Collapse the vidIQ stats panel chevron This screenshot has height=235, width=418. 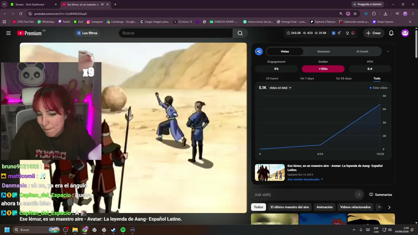click(x=388, y=51)
